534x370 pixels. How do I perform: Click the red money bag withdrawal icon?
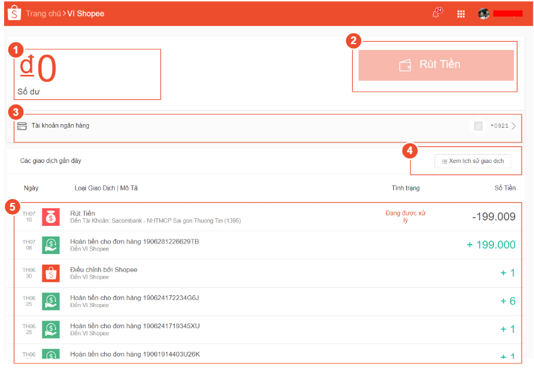(51, 216)
